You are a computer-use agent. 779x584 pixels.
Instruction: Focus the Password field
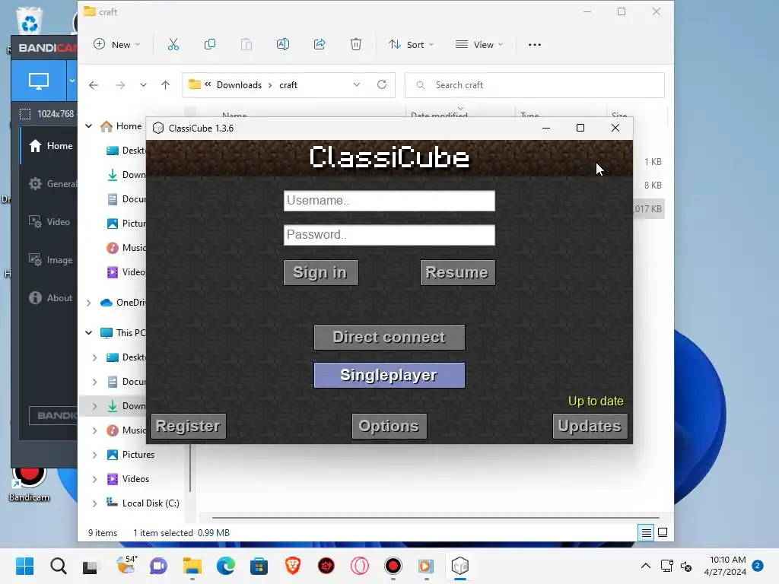389,235
